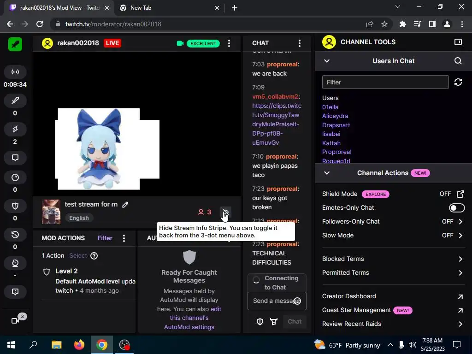Edit stream title with pencil icon
Image resolution: width=472 pixels, height=354 pixels.
tap(125, 205)
